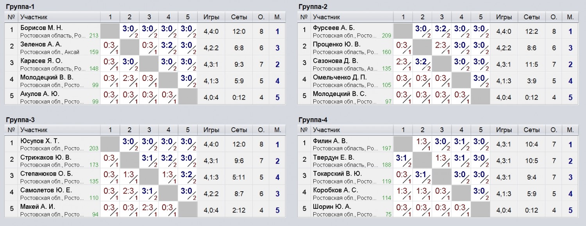Screen dimensions: 586x226
Task: Select Сазонова Д. В. participant name
Action: pos(335,61)
